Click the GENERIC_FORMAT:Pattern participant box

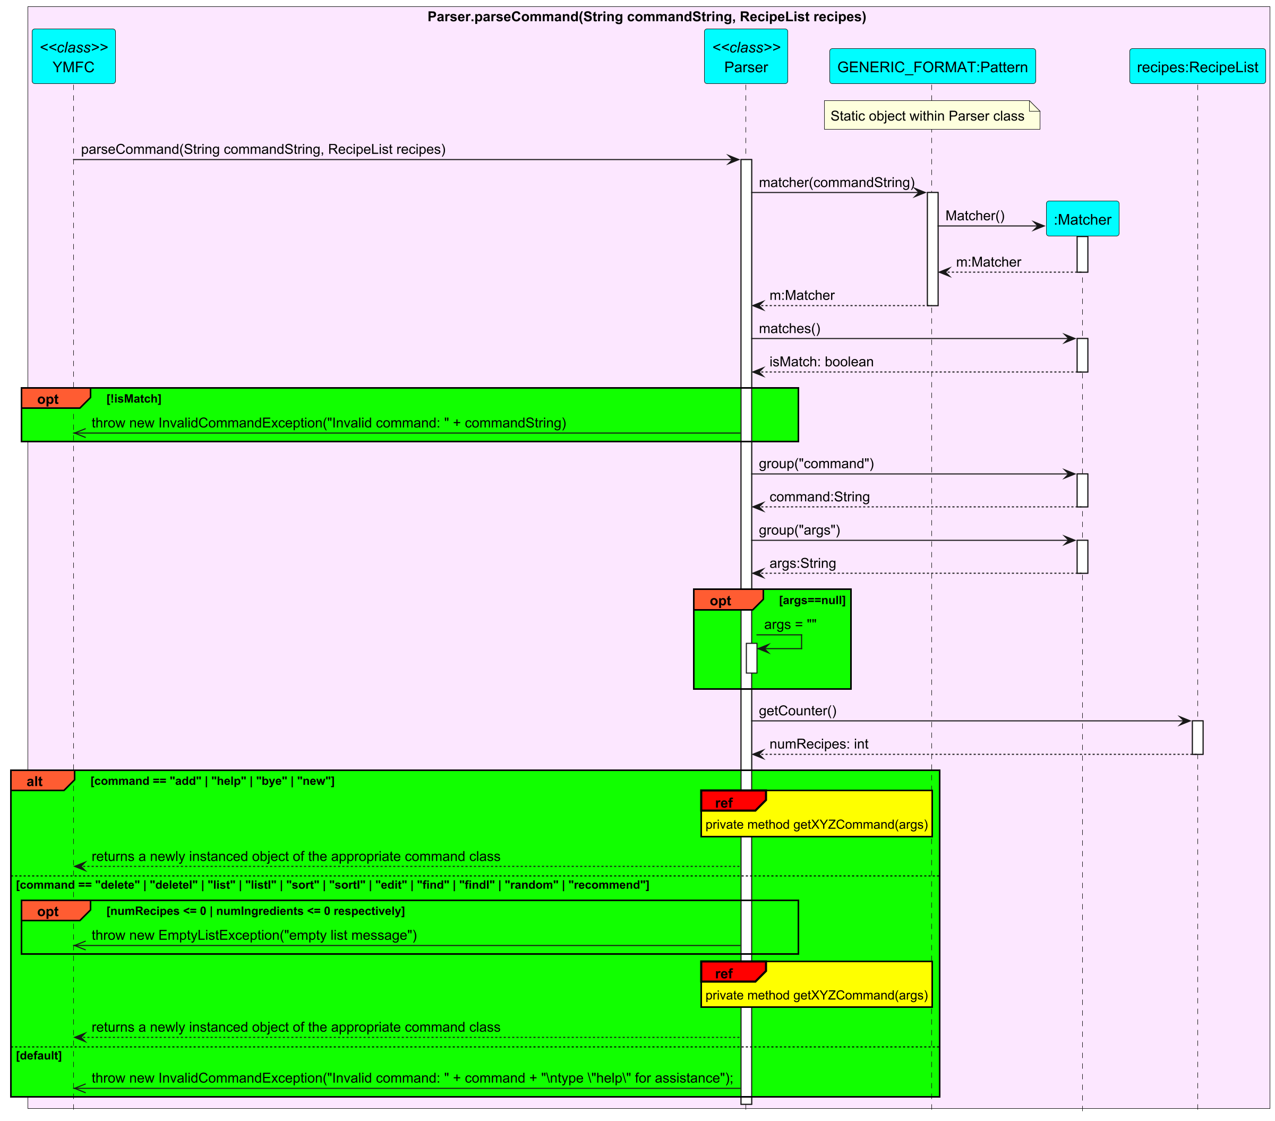click(x=932, y=66)
